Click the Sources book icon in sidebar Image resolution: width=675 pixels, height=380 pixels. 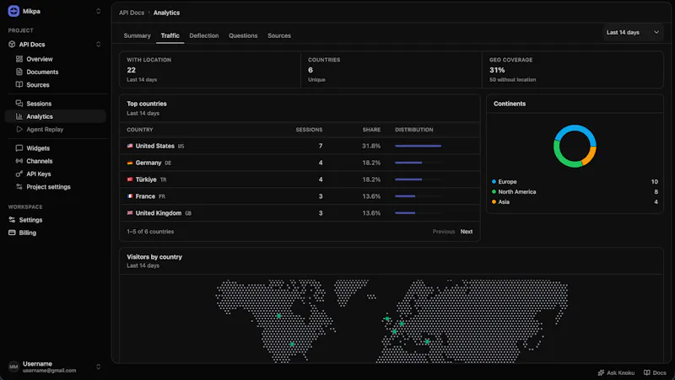(19, 85)
